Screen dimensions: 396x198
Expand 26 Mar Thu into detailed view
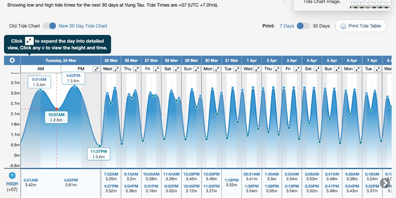pyautogui.click(x=136, y=69)
